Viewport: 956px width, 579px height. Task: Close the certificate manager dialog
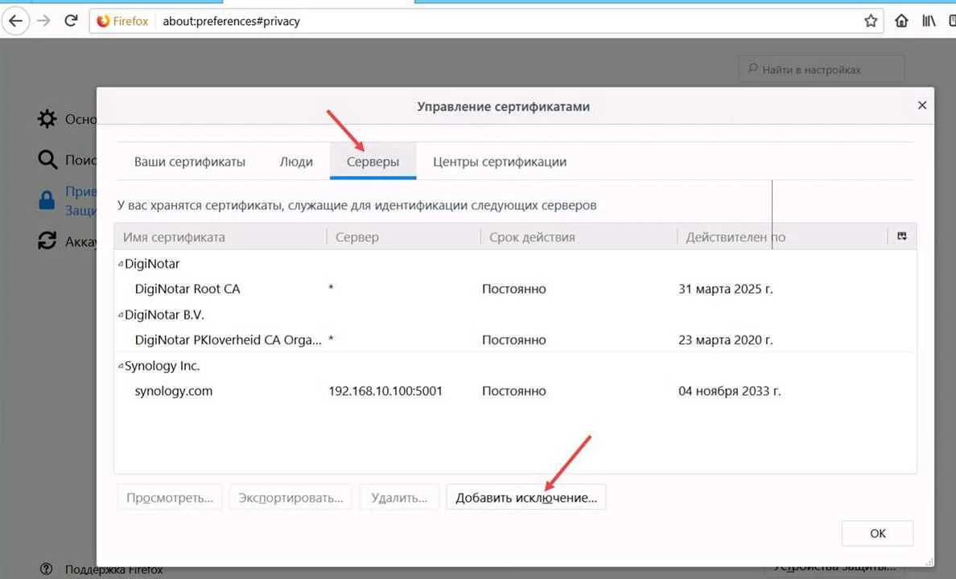point(922,105)
